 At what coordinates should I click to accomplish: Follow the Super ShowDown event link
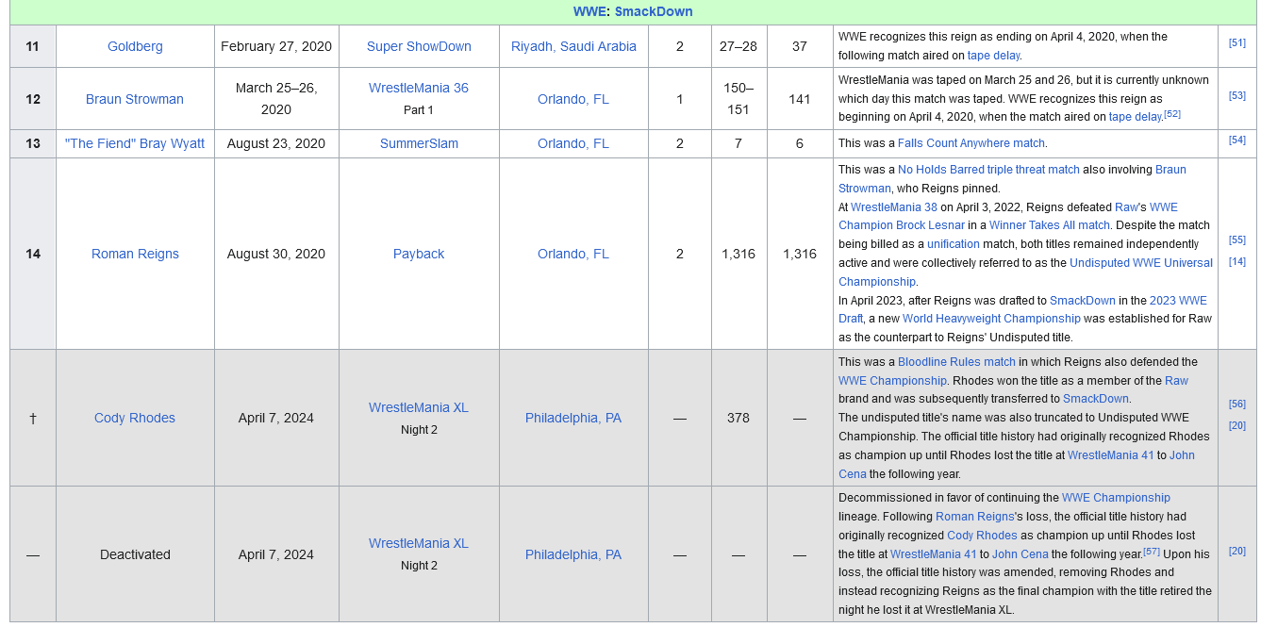tap(419, 46)
